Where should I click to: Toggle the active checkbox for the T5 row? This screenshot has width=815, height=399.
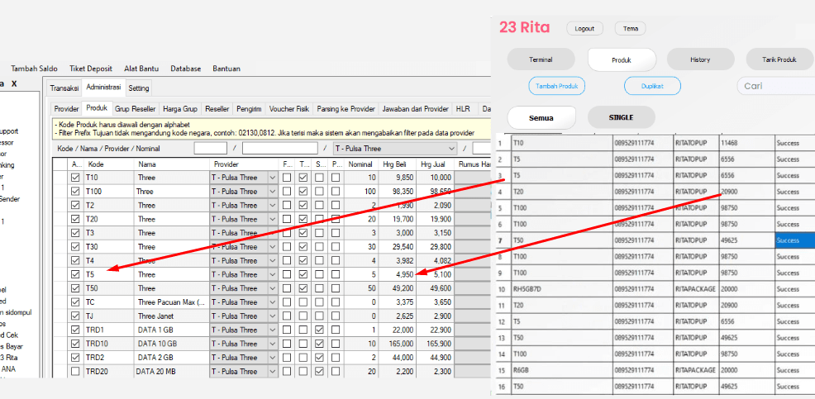click(76, 274)
